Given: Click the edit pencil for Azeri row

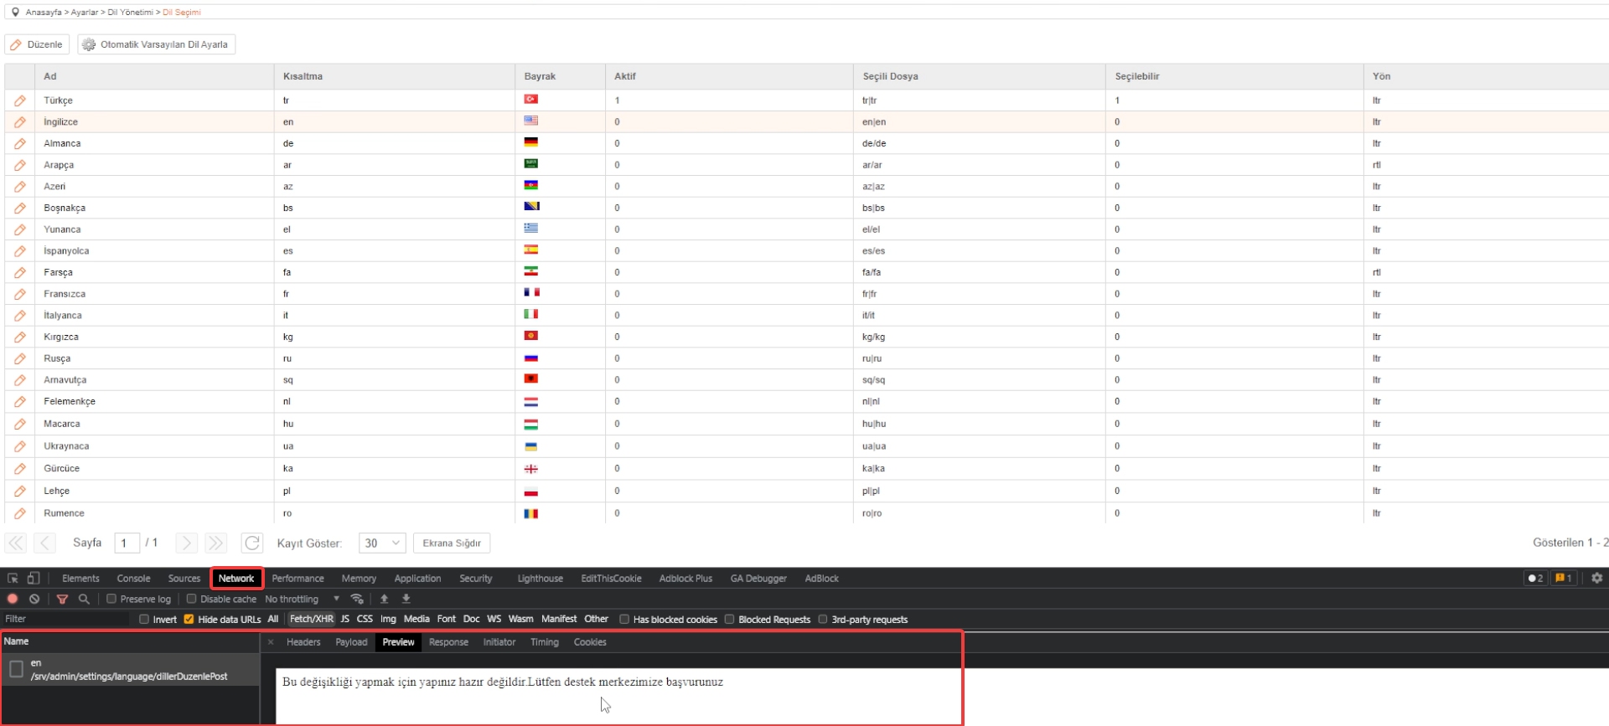Looking at the screenshot, I should [x=20, y=187].
